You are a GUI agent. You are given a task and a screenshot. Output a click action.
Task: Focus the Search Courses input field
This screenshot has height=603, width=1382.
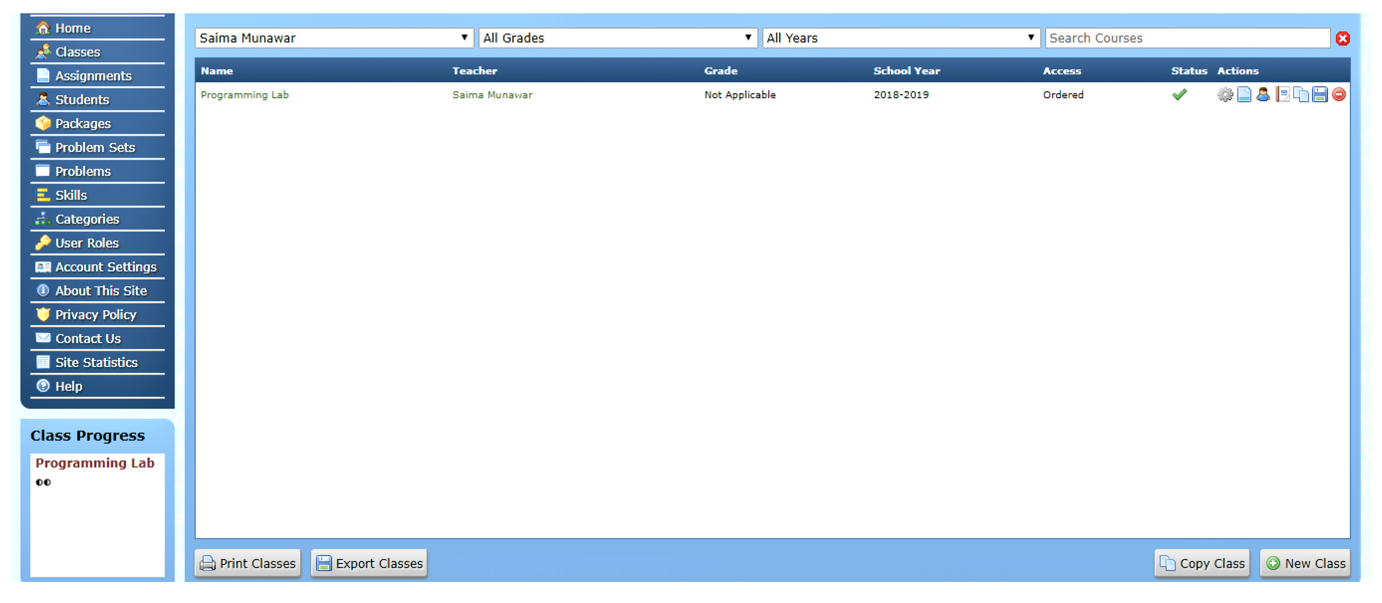pos(1187,38)
